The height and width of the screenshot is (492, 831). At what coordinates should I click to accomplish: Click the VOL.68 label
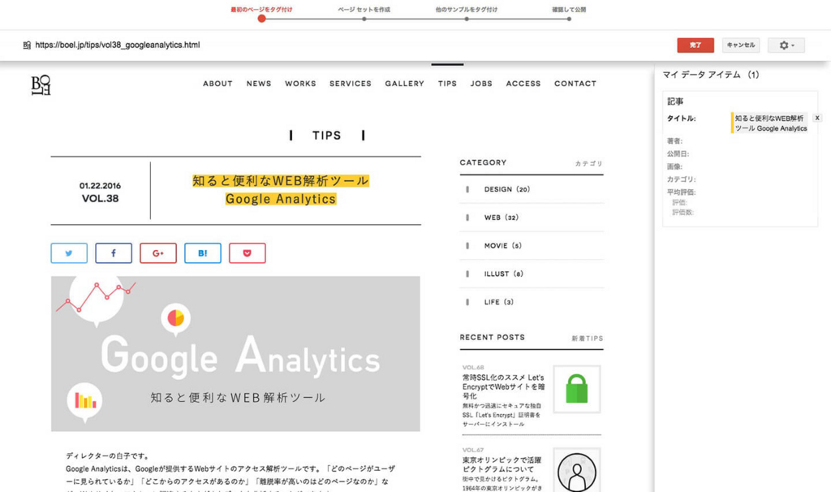click(x=473, y=368)
